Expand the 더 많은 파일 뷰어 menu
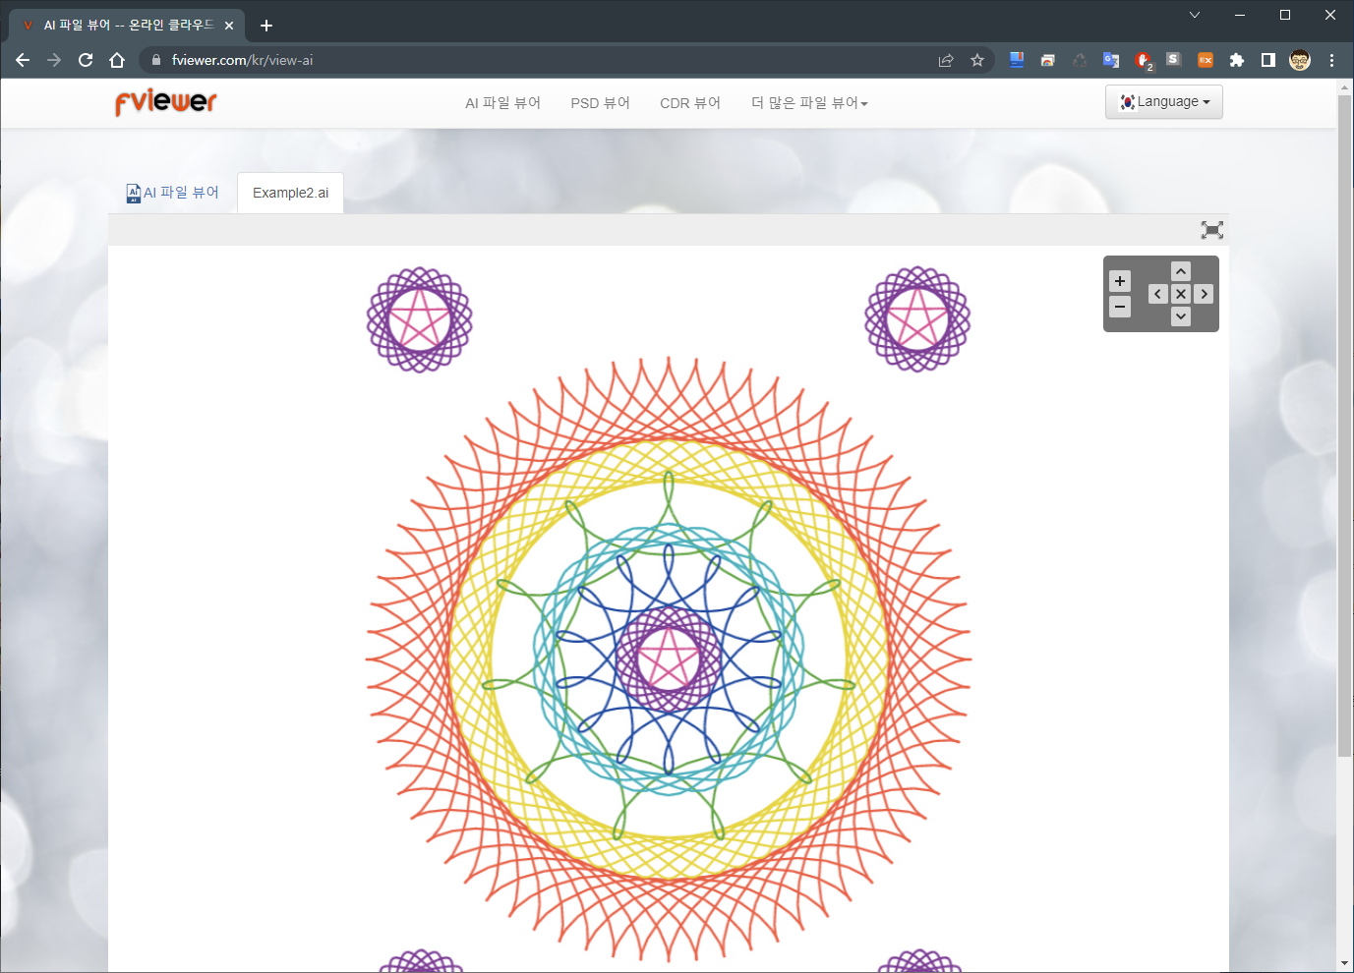 [x=809, y=103]
